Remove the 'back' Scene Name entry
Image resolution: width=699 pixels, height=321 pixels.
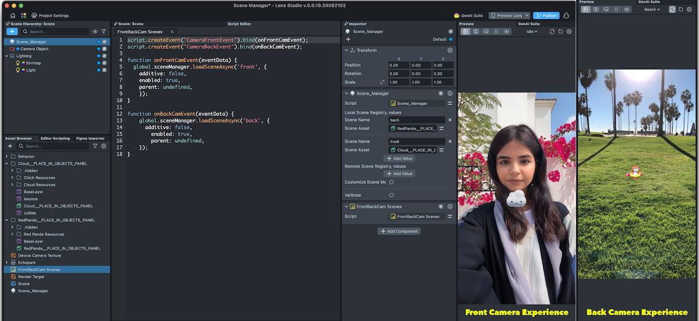450,120
